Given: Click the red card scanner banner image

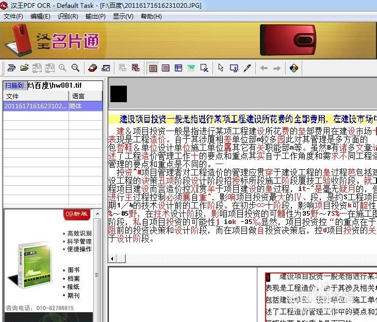Looking at the screenshot, I should pos(288,40).
